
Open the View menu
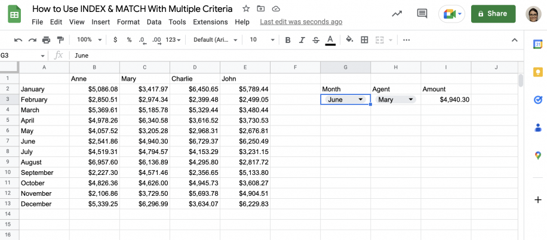click(77, 22)
